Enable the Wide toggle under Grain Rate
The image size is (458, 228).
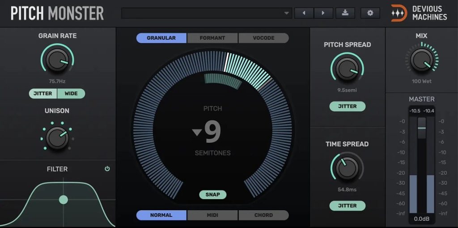point(71,94)
